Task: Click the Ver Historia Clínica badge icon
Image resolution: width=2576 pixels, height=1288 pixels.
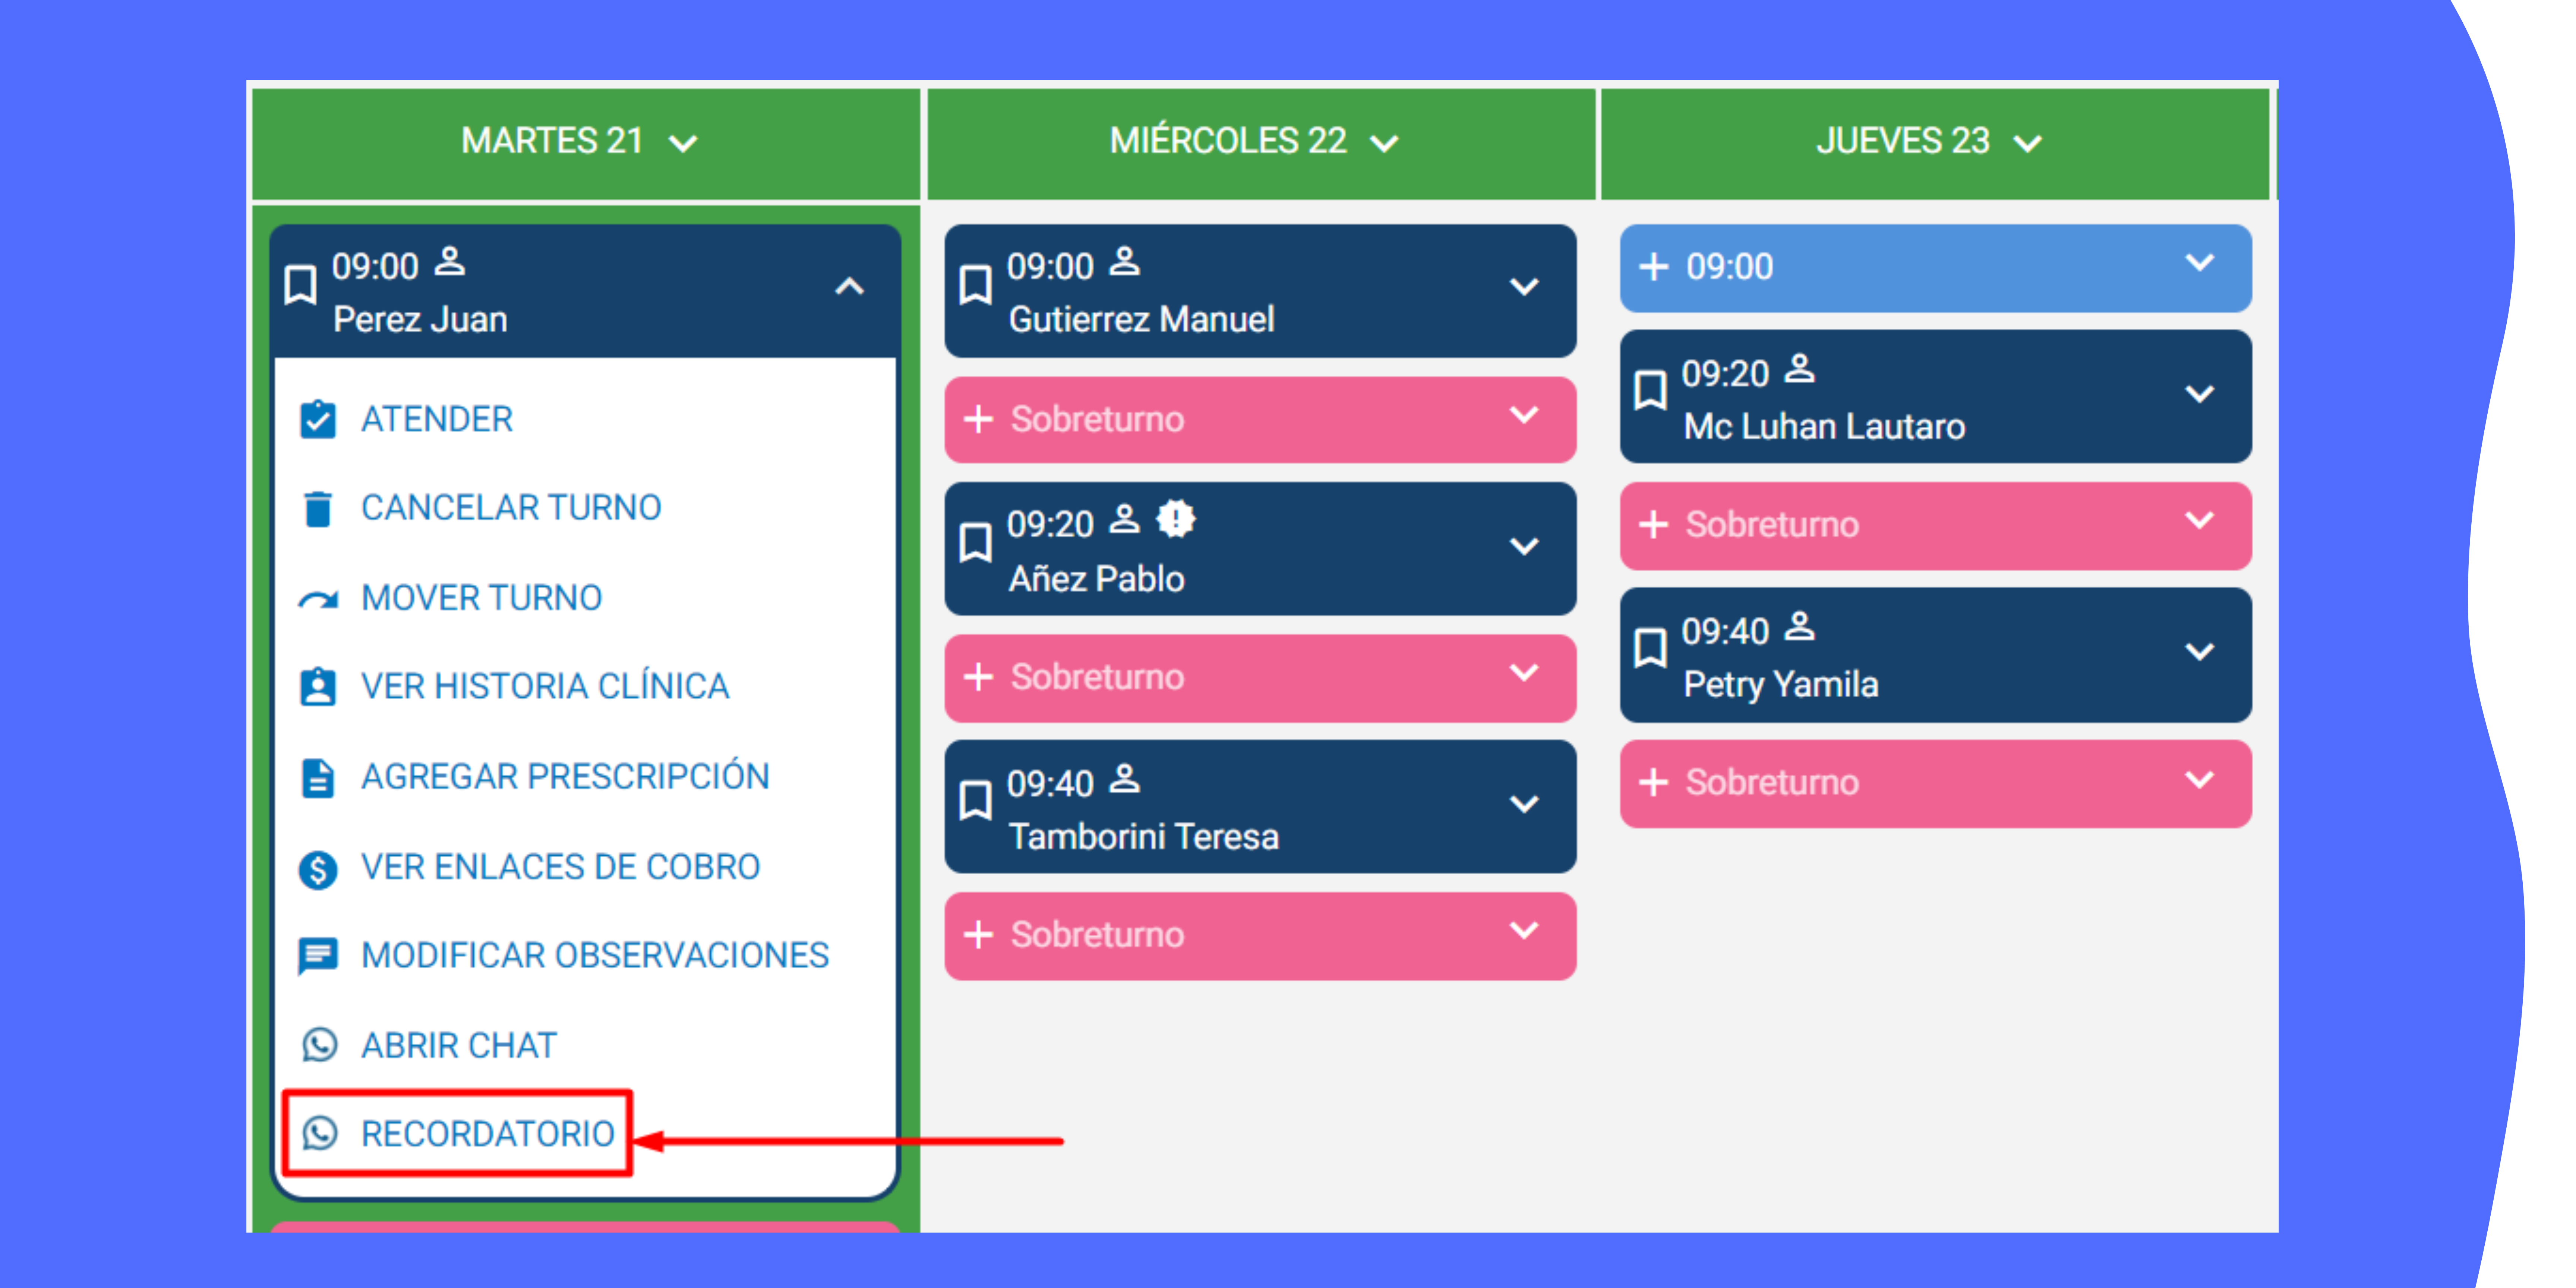Action: click(318, 687)
